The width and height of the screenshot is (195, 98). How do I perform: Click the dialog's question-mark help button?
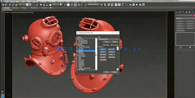(x=112, y=33)
